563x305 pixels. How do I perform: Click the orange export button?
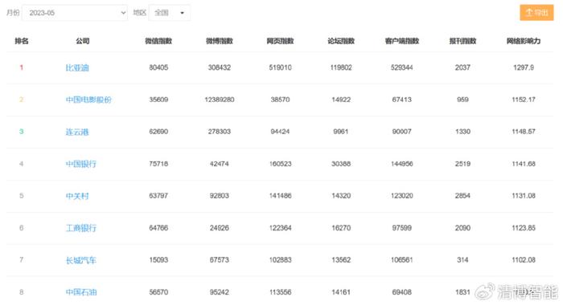coord(536,13)
